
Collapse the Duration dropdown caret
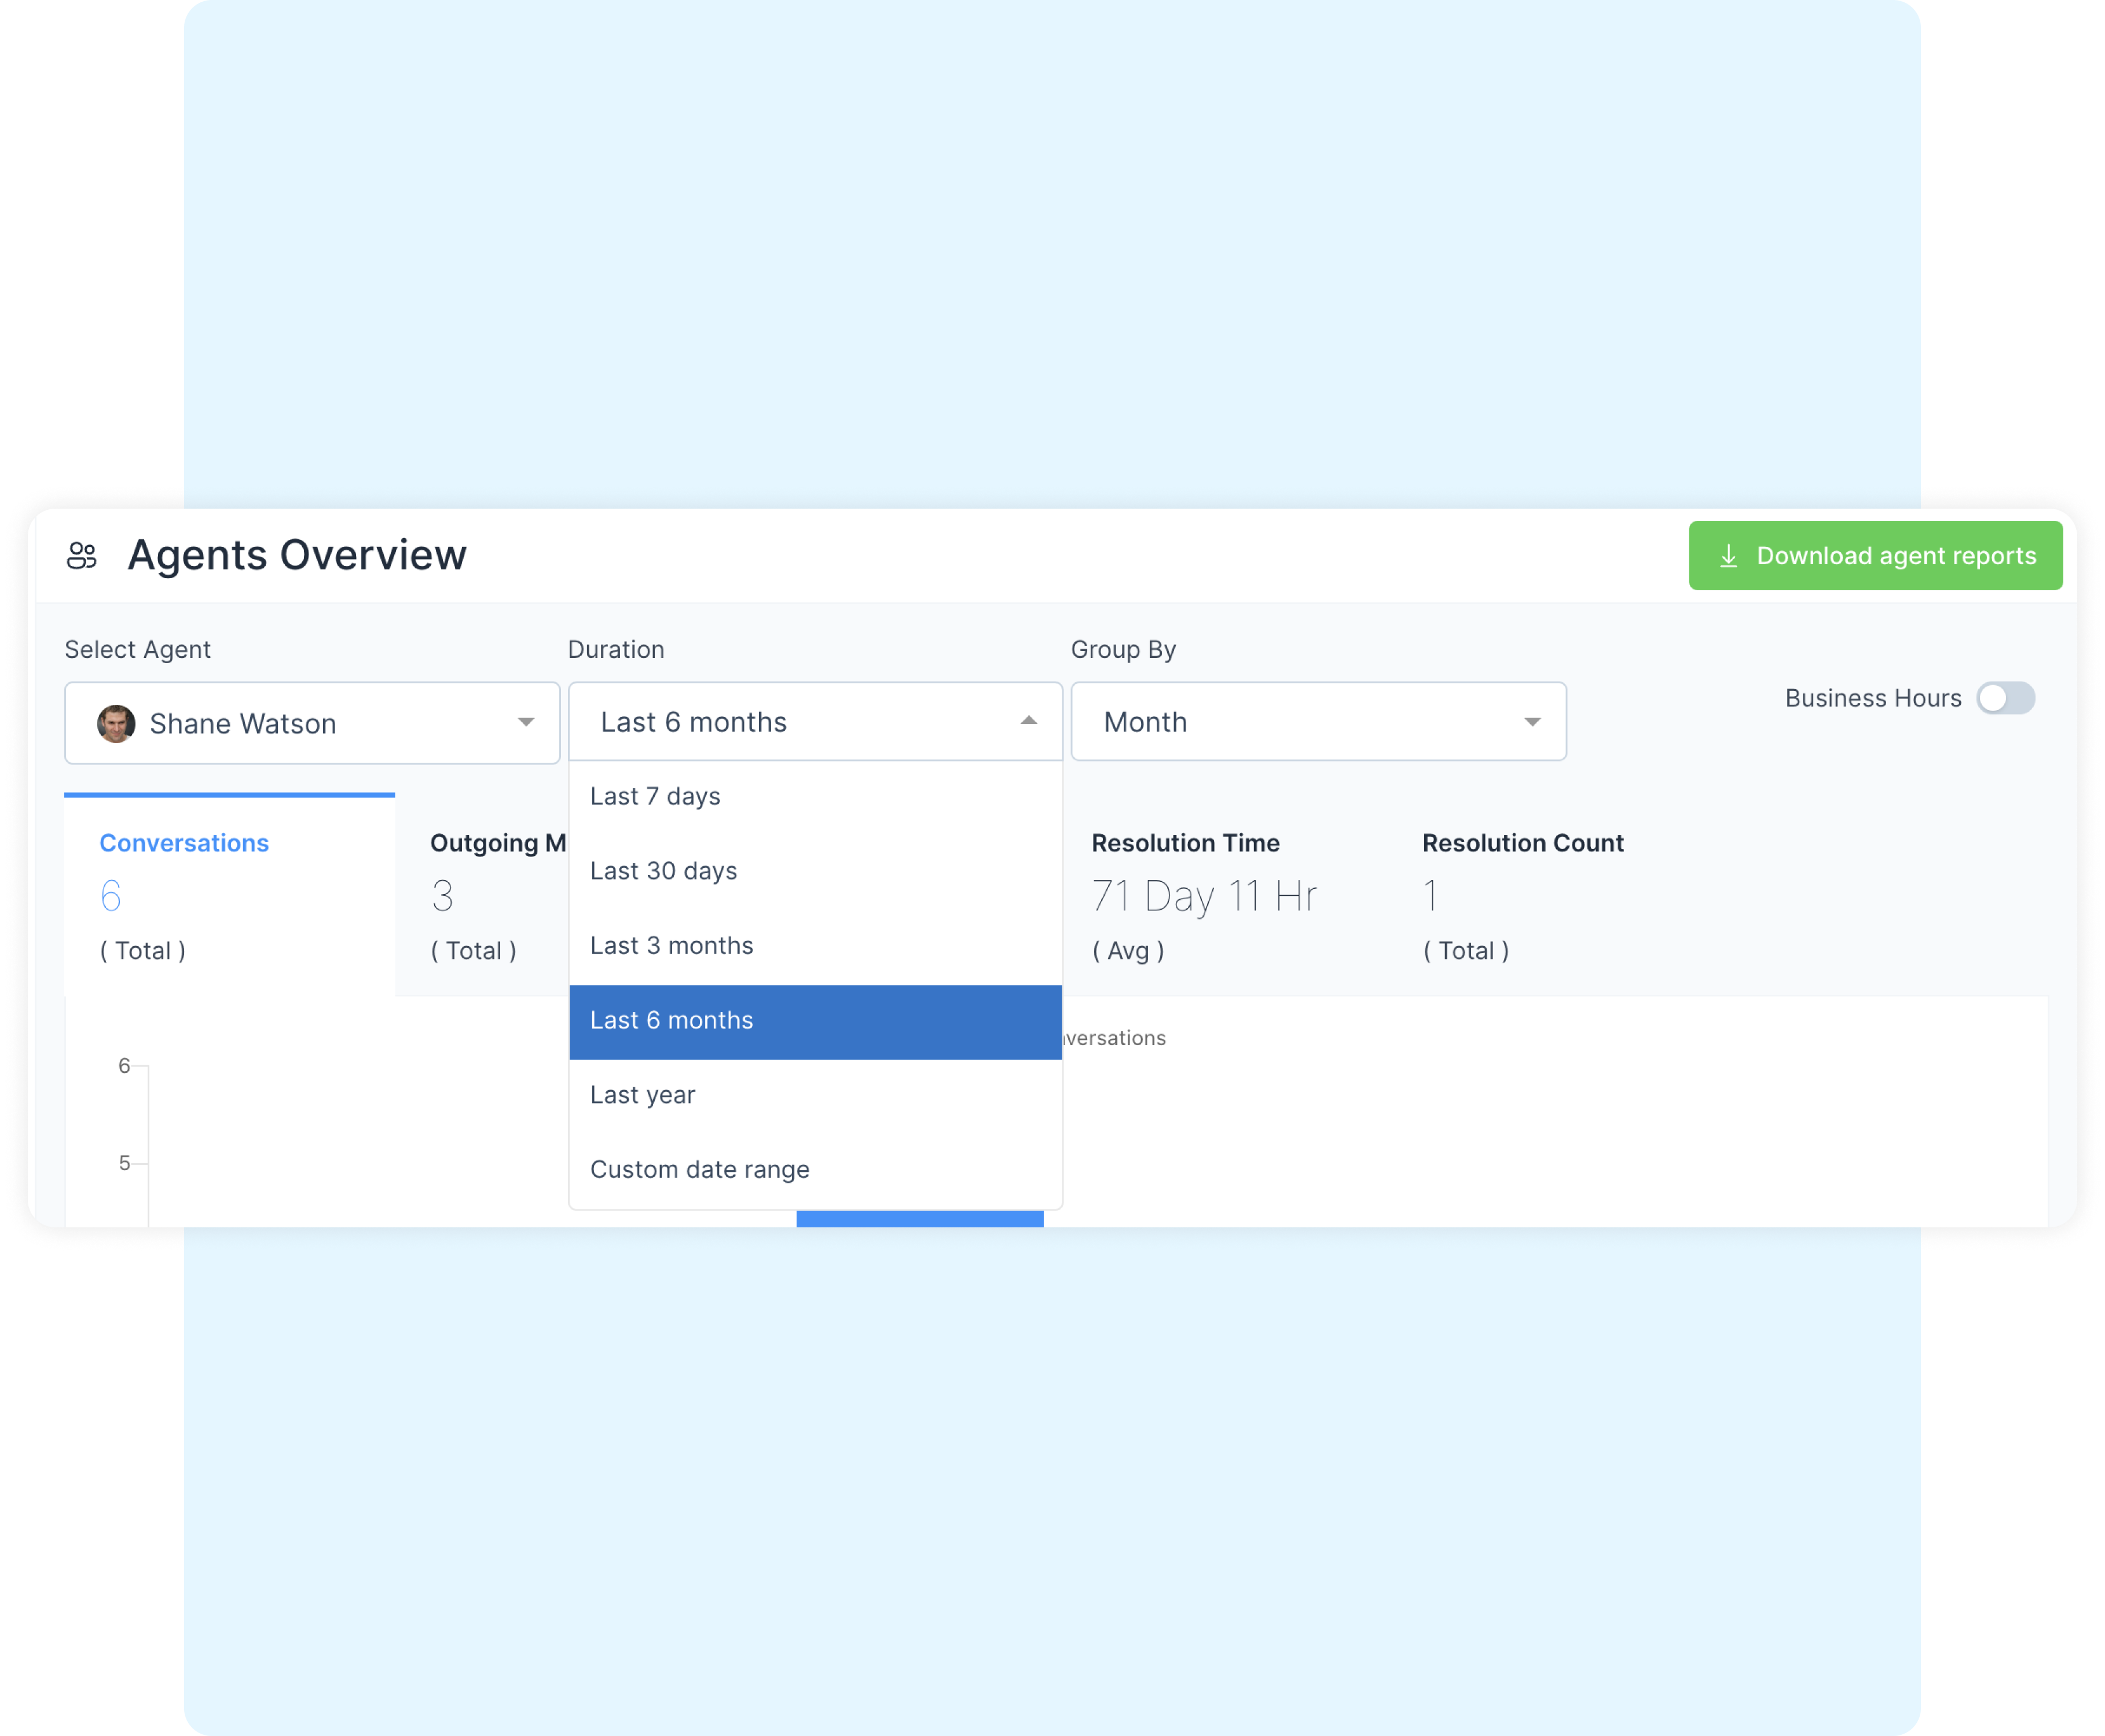pyautogui.click(x=1029, y=721)
